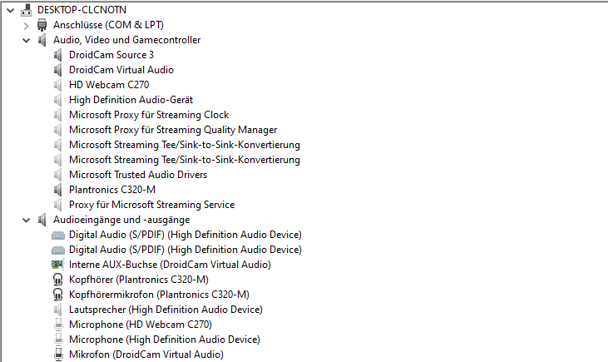Select Proxy für Microsoft Streaming Service

click(152, 205)
